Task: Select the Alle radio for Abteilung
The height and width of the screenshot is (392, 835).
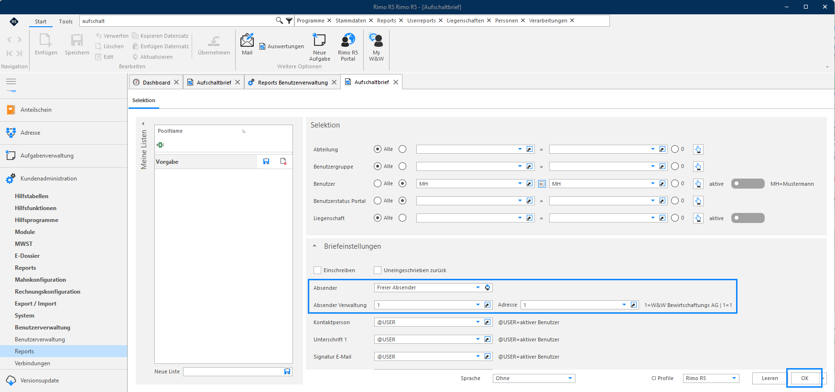Action: [x=378, y=149]
